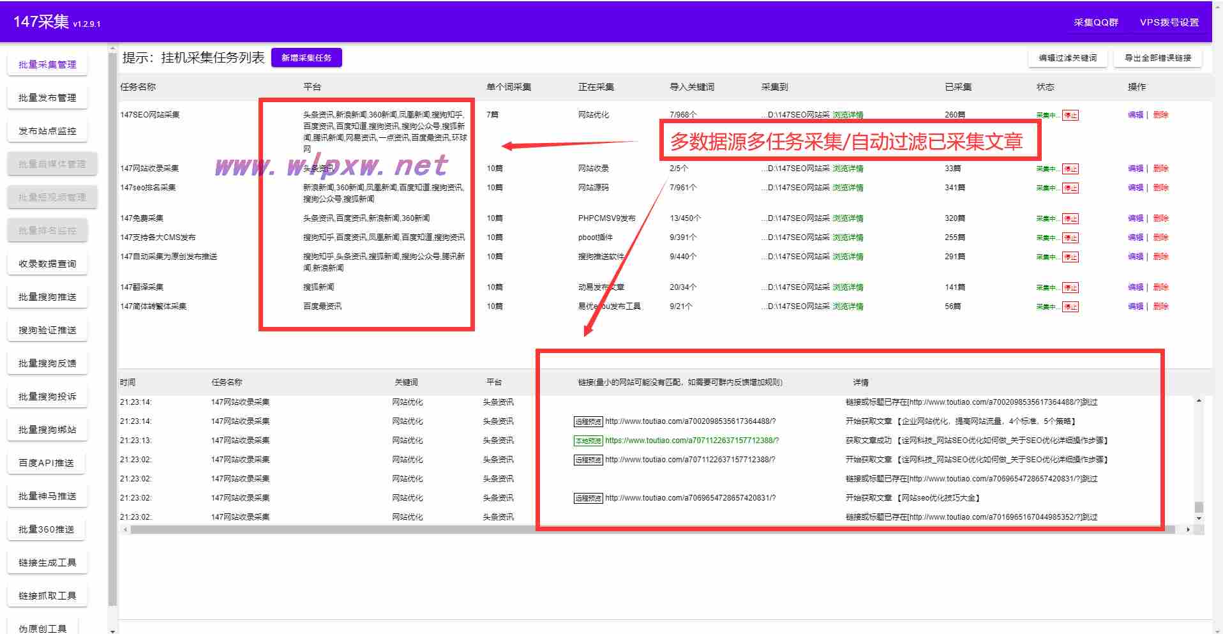Click the 新增采集任务 button
The image size is (1223, 634).
pos(306,57)
